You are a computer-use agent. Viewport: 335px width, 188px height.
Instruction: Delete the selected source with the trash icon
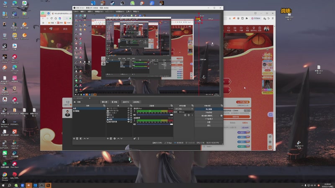point(111,139)
